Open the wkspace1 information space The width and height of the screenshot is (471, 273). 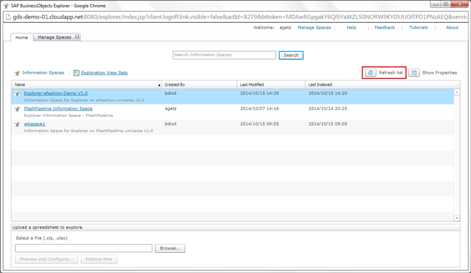[34, 124]
